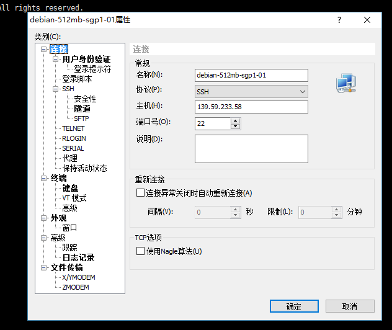
Task: Collapse the 终端 tree node
Action: coord(43,178)
